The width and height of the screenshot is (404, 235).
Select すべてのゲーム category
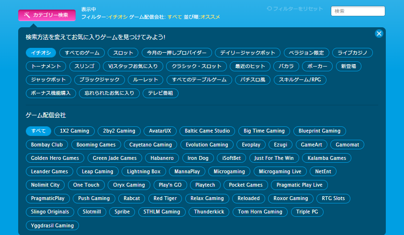tap(82, 53)
